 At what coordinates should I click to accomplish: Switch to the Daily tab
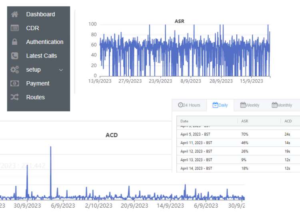pos(220,105)
